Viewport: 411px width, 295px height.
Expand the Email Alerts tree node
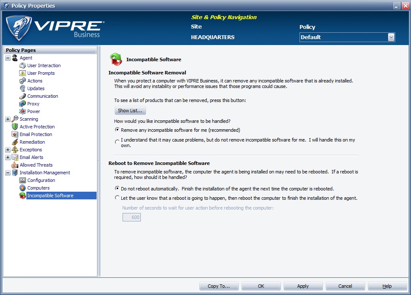[x=8, y=157]
